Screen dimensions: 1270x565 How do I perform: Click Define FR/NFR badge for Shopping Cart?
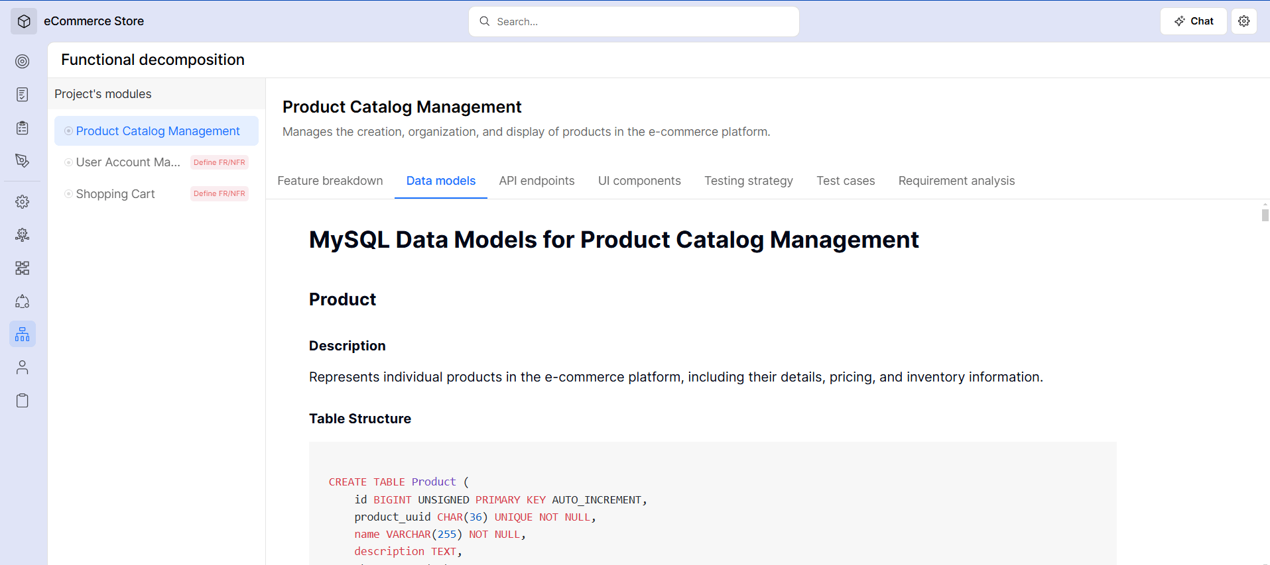[x=220, y=193]
